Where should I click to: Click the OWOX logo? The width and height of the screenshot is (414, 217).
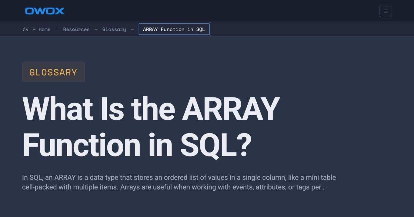click(45, 11)
